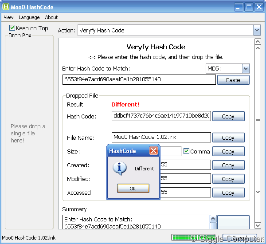This screenshot has width=266, height=244.
Task: Copy the Size value
Action: (228, 151)
